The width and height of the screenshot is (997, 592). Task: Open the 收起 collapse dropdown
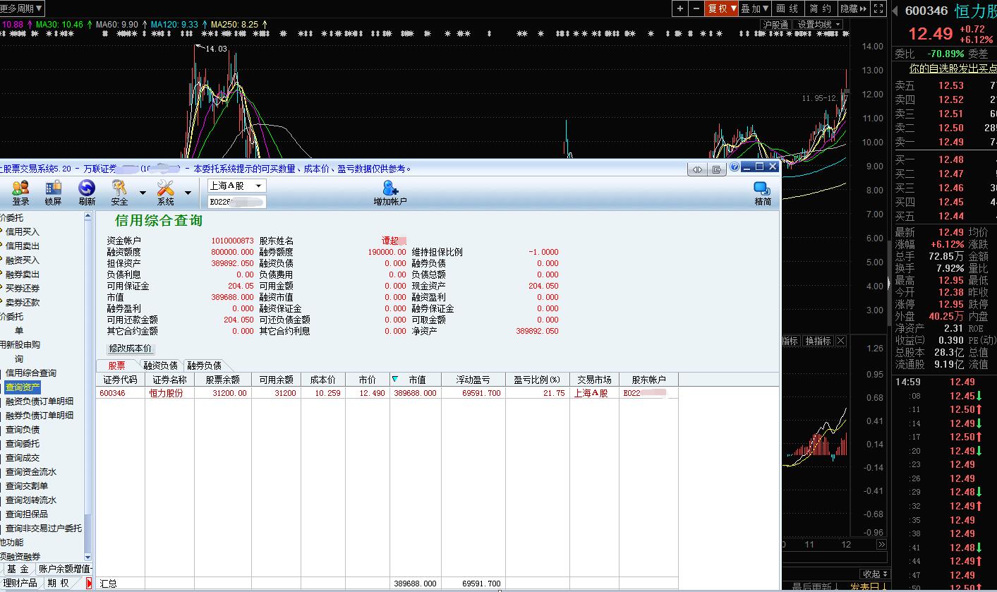click(x=874, y=574)
